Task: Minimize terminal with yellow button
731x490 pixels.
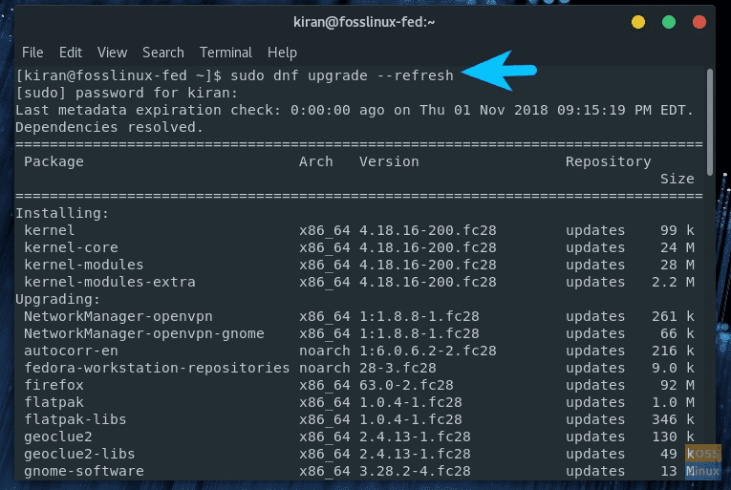Action: [x=638, y=22]
